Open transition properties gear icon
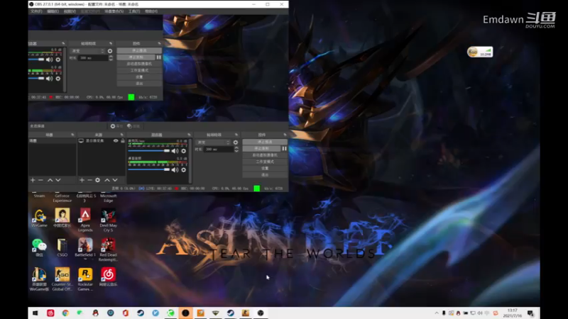 point(236,142)
